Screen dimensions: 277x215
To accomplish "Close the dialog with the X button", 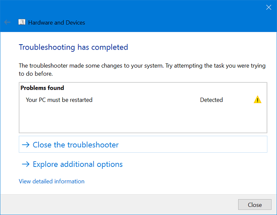I will tap(269, 7).
